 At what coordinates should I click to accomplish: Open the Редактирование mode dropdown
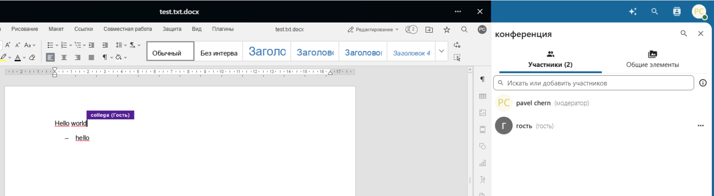pyautogui.click(x=373, y=29)
